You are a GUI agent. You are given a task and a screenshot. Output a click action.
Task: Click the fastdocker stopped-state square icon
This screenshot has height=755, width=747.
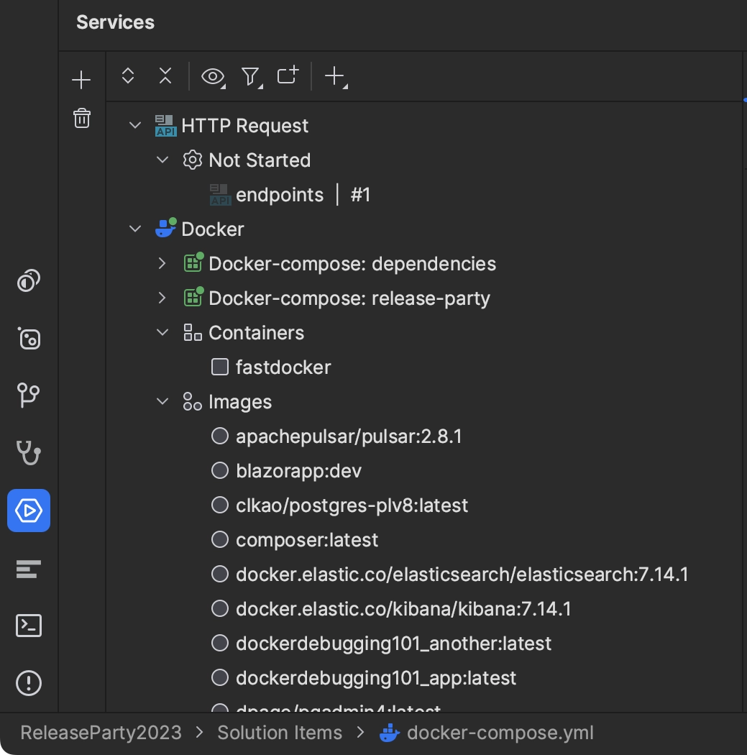coord(220,367)
